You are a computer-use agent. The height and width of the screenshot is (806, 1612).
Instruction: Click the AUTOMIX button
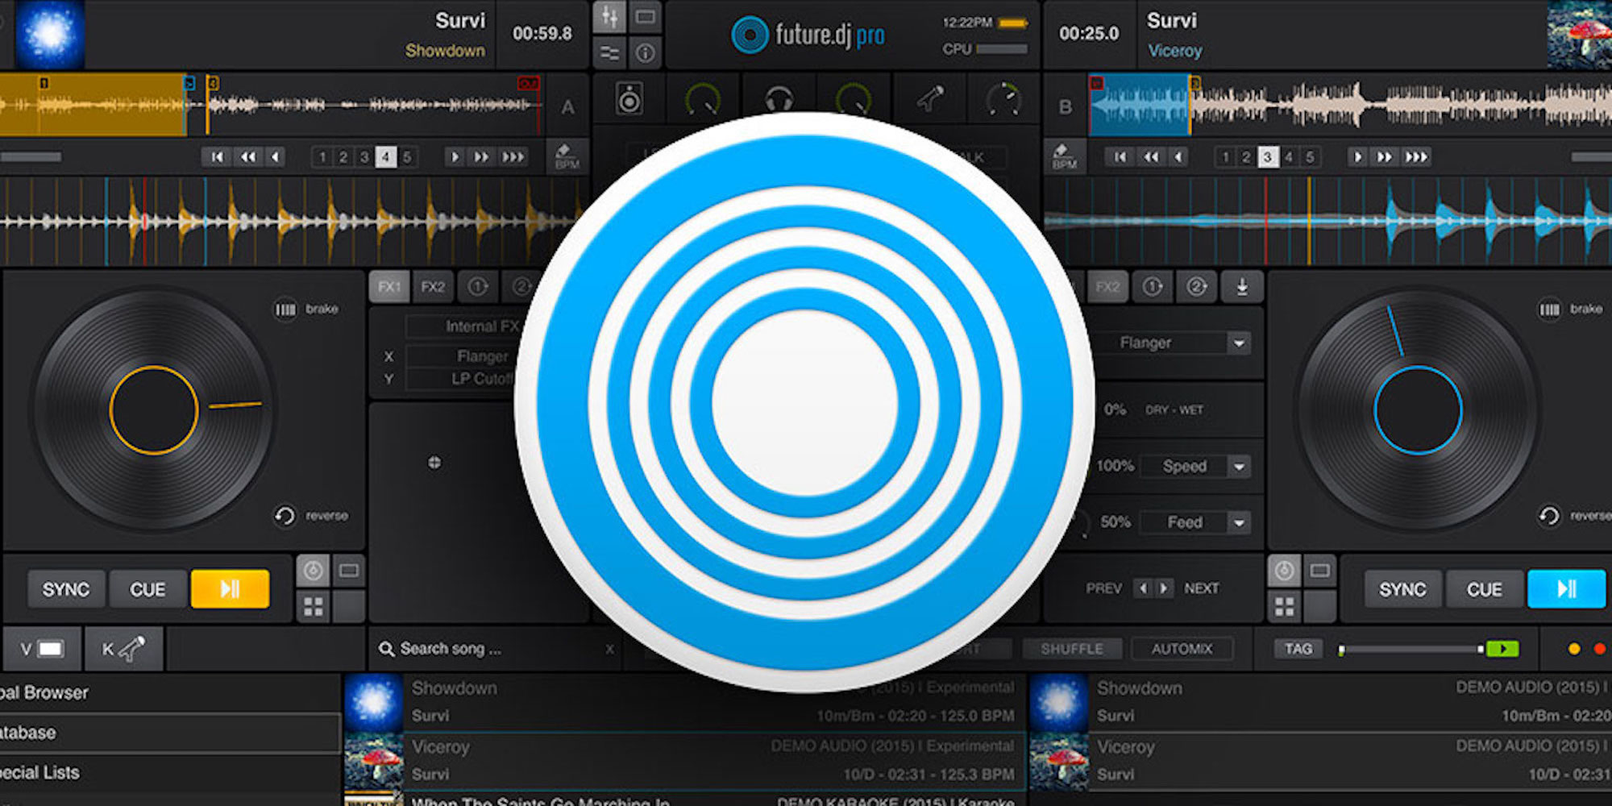coord(1182,649)
